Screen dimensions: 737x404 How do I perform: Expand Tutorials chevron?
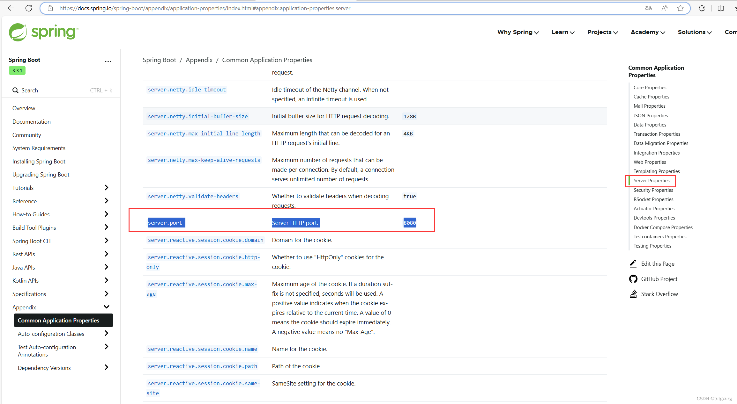(107, 188)
